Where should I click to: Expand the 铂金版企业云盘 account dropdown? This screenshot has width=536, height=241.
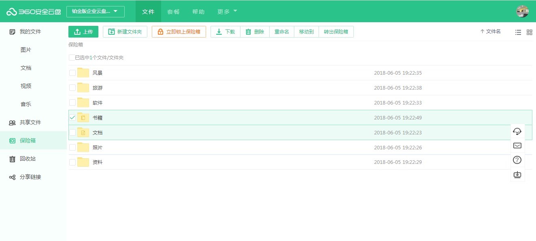click(x=95, y=12)
